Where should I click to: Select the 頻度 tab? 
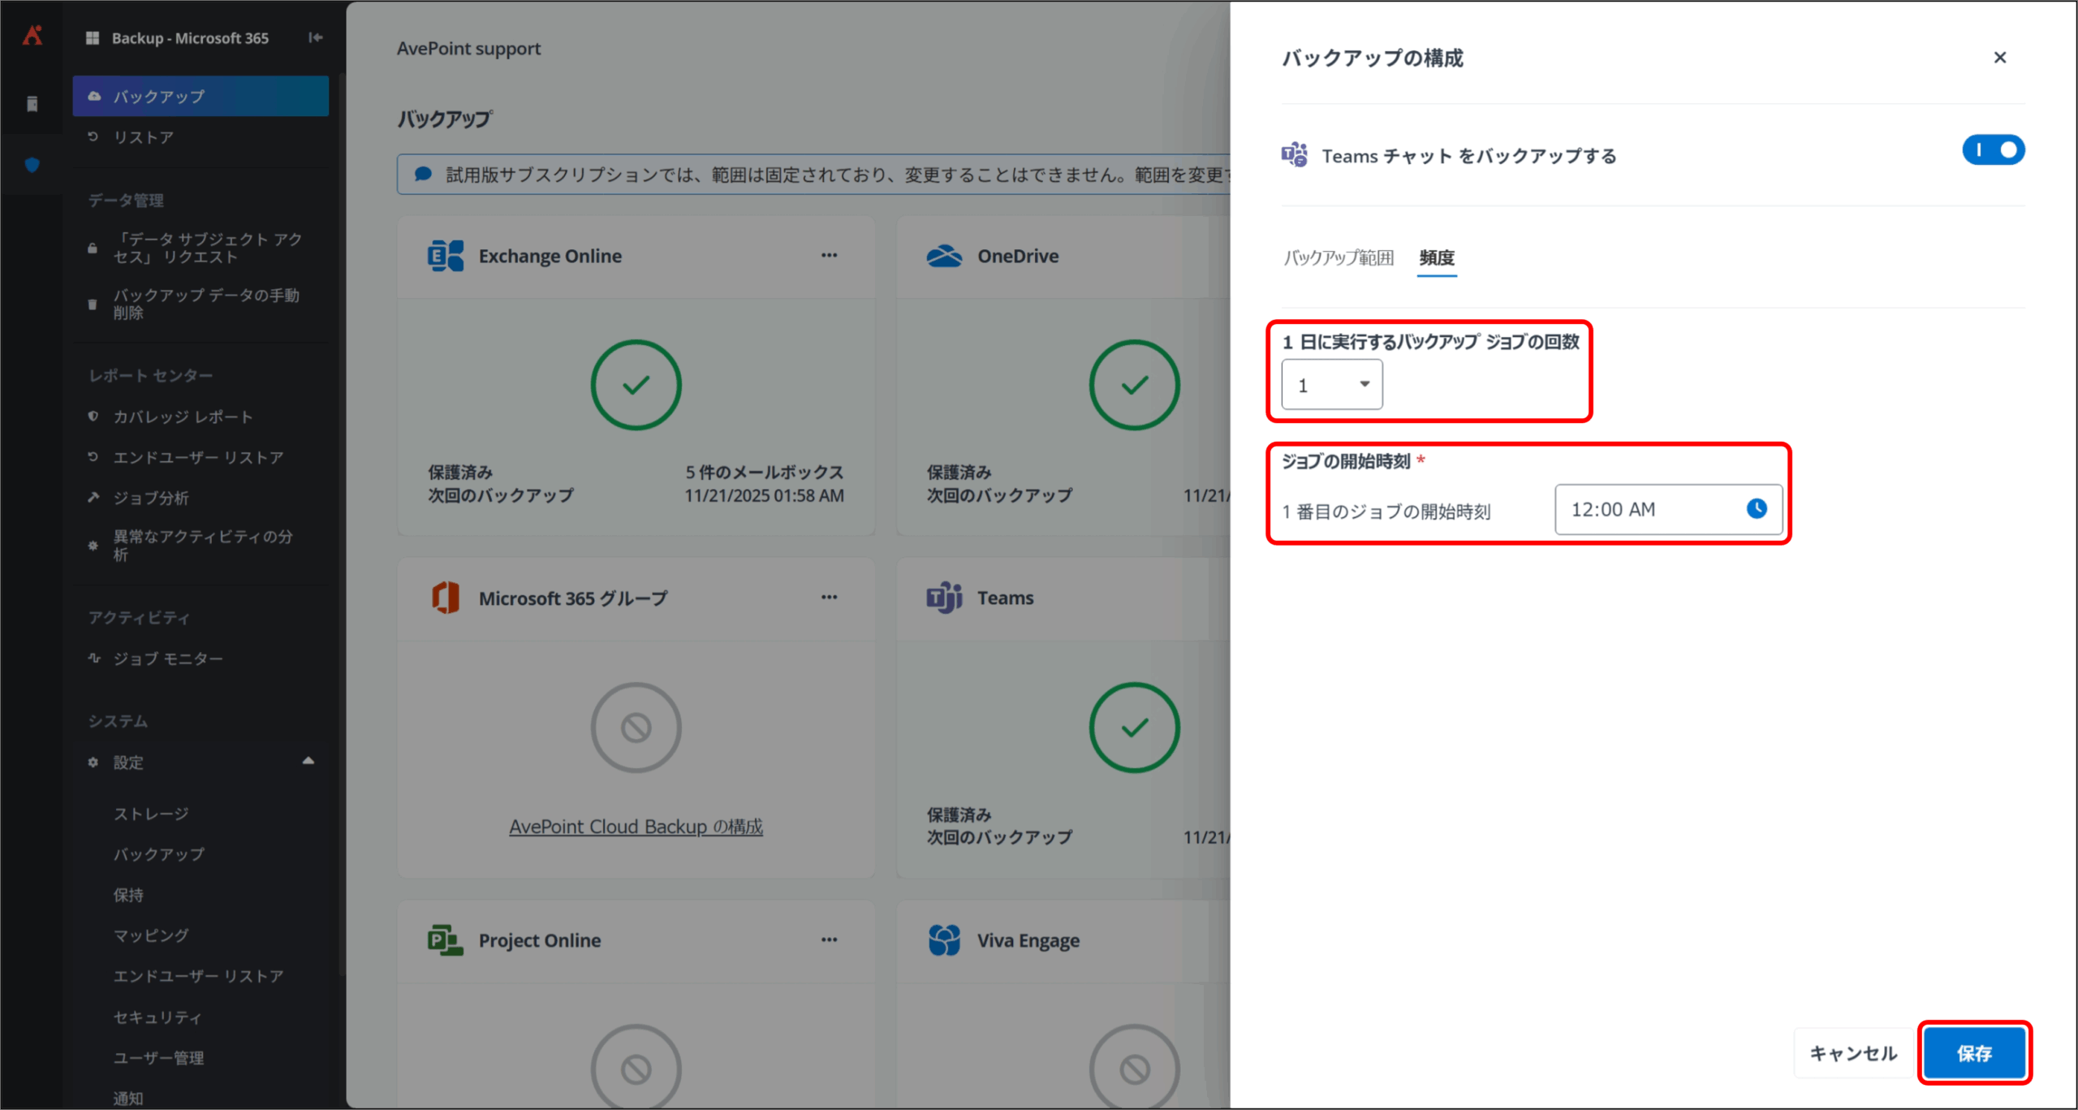pos(1436,258)
